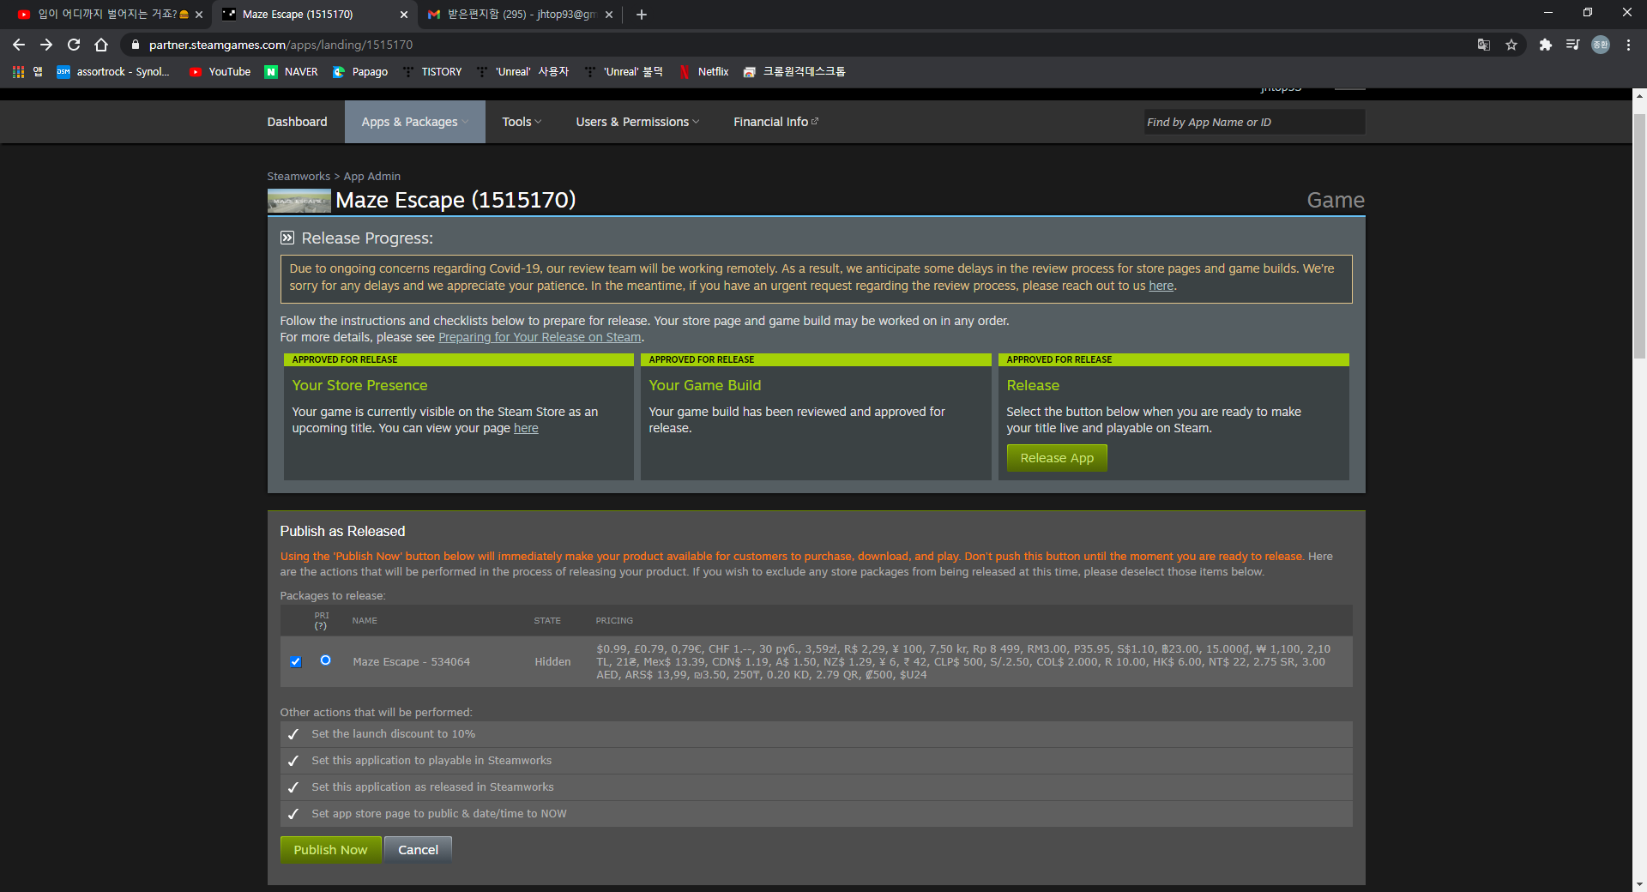Open the Chrome profile avatar
This screenshot has height=892, width=1647.
(1601, 45)
